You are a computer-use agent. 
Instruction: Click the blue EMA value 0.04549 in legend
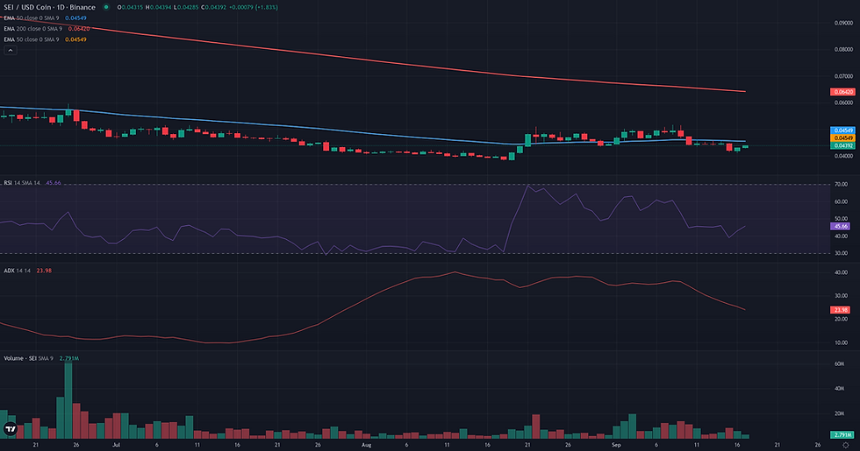pos(75,18)
